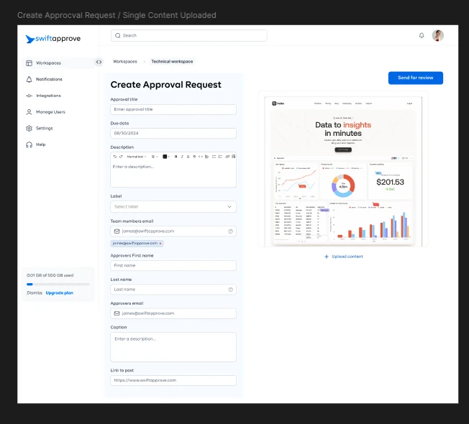This screenshot has width=469, height=424.
Task: Click the help icon in Team members email
Action: pyautogui.click(x=231, y=231)
